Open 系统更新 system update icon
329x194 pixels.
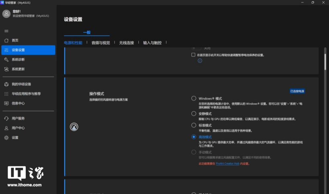tap(6, 69)
